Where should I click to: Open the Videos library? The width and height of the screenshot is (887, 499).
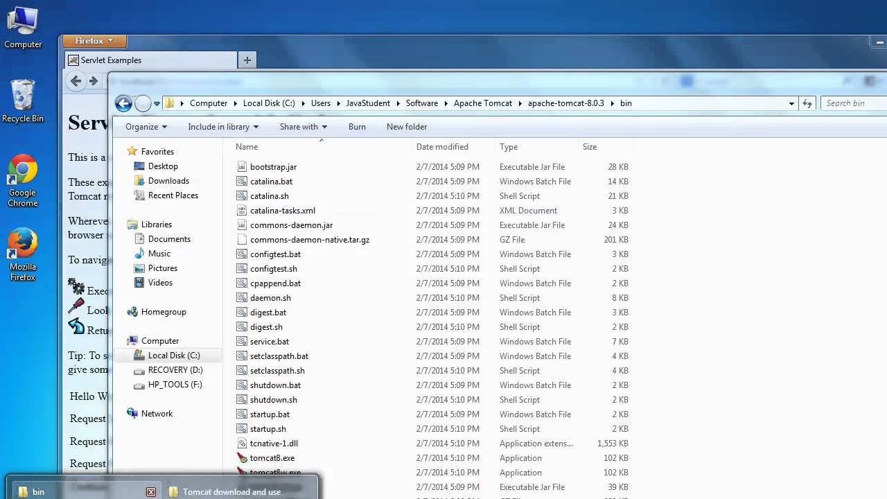click(x=160, y=283)
